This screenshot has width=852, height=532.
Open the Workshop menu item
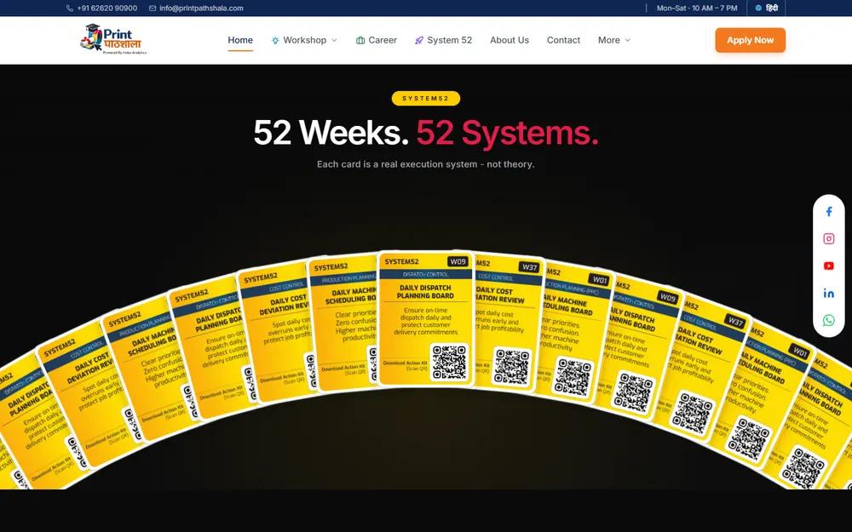pos(304,40)
